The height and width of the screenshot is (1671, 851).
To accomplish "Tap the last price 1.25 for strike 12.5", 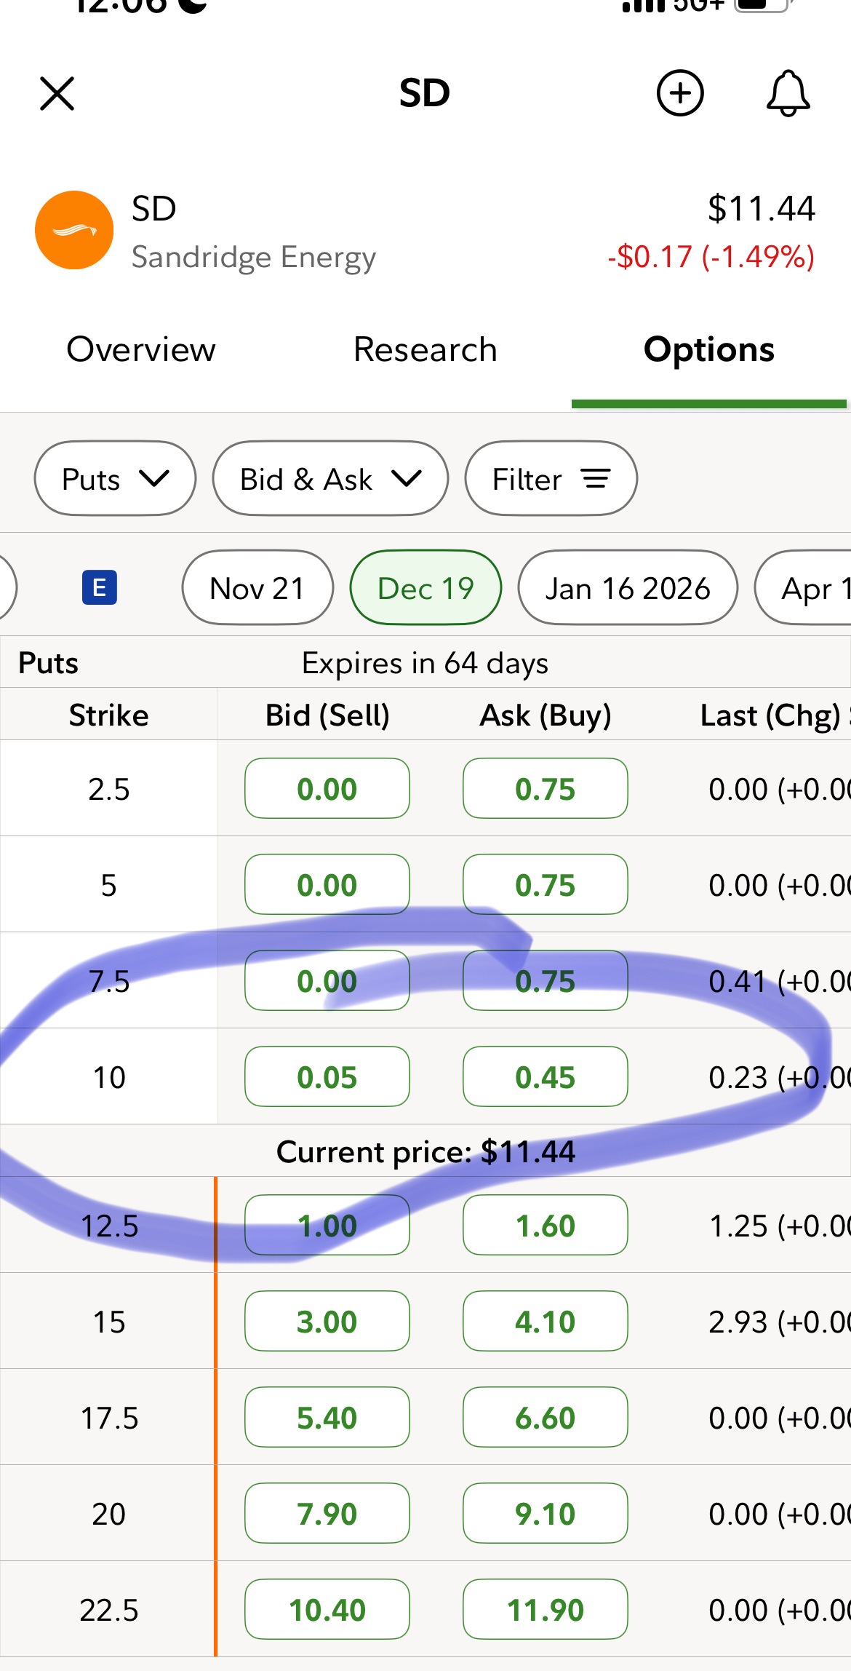I will pos(738,1226).
